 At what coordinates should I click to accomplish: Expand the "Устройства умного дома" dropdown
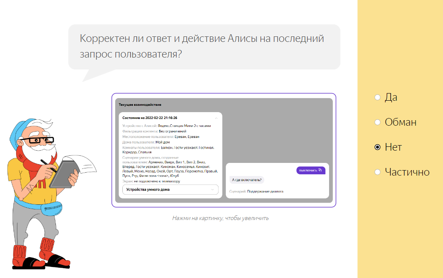pyautogui.click(x=170, y=190)
